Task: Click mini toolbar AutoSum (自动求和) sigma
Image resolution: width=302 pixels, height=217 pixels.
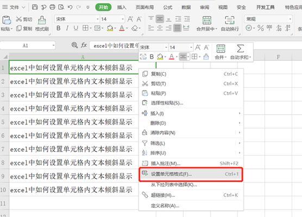Action: [x=241, y=48]
